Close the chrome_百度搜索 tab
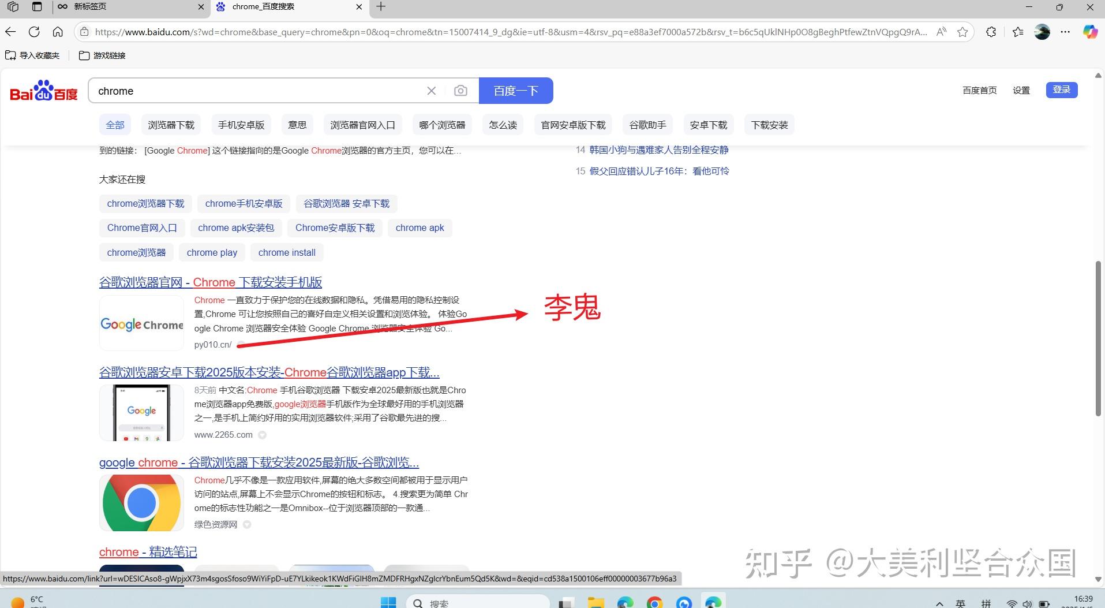 359,7
